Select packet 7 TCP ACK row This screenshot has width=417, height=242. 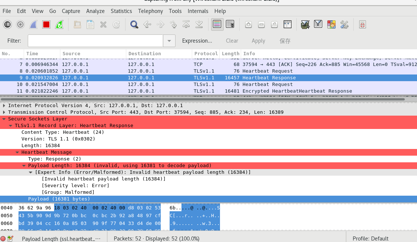(208, 64)
